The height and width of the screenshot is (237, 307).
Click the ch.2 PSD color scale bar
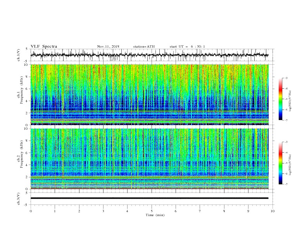tap(280, 163)
